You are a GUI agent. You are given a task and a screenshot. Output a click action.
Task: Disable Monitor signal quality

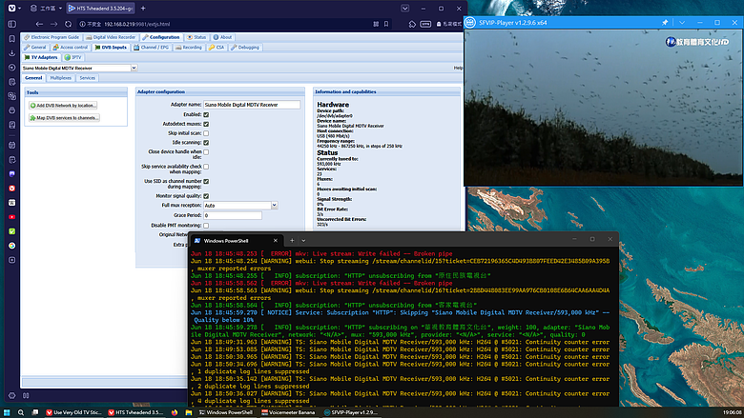point(206,196)
